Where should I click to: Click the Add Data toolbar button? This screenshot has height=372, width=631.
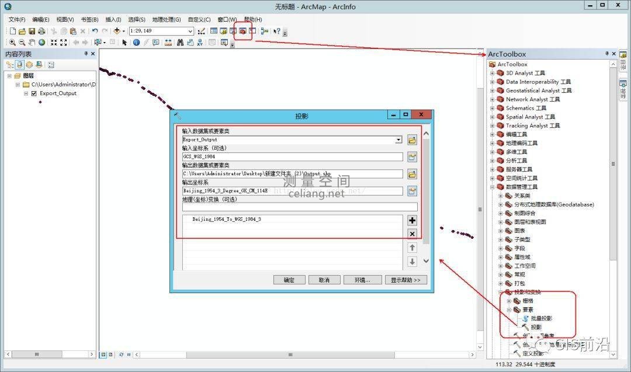click(117, 31)
